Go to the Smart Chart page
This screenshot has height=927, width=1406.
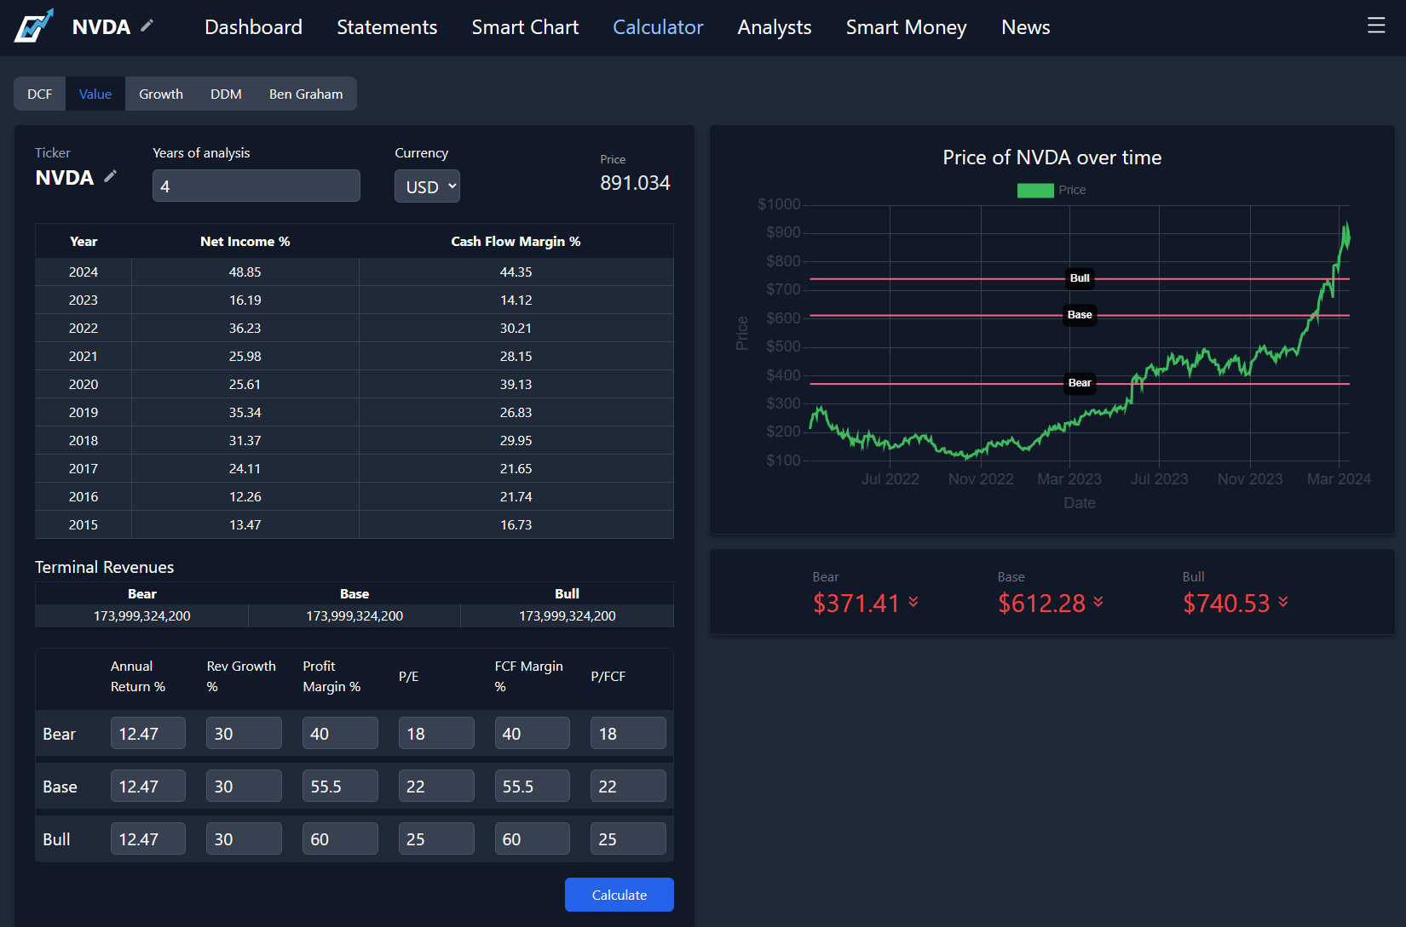tap(525, 27)
